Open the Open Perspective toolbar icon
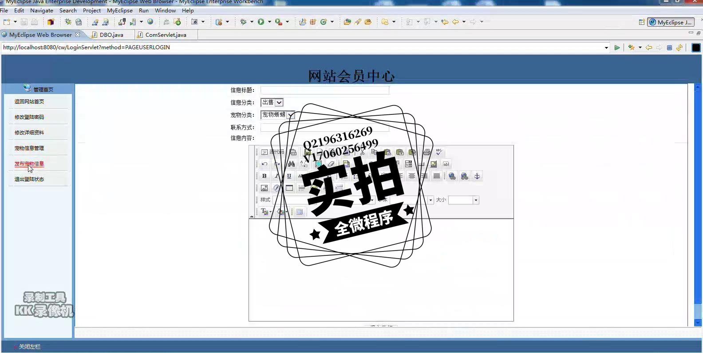 [x=642, y=22]
